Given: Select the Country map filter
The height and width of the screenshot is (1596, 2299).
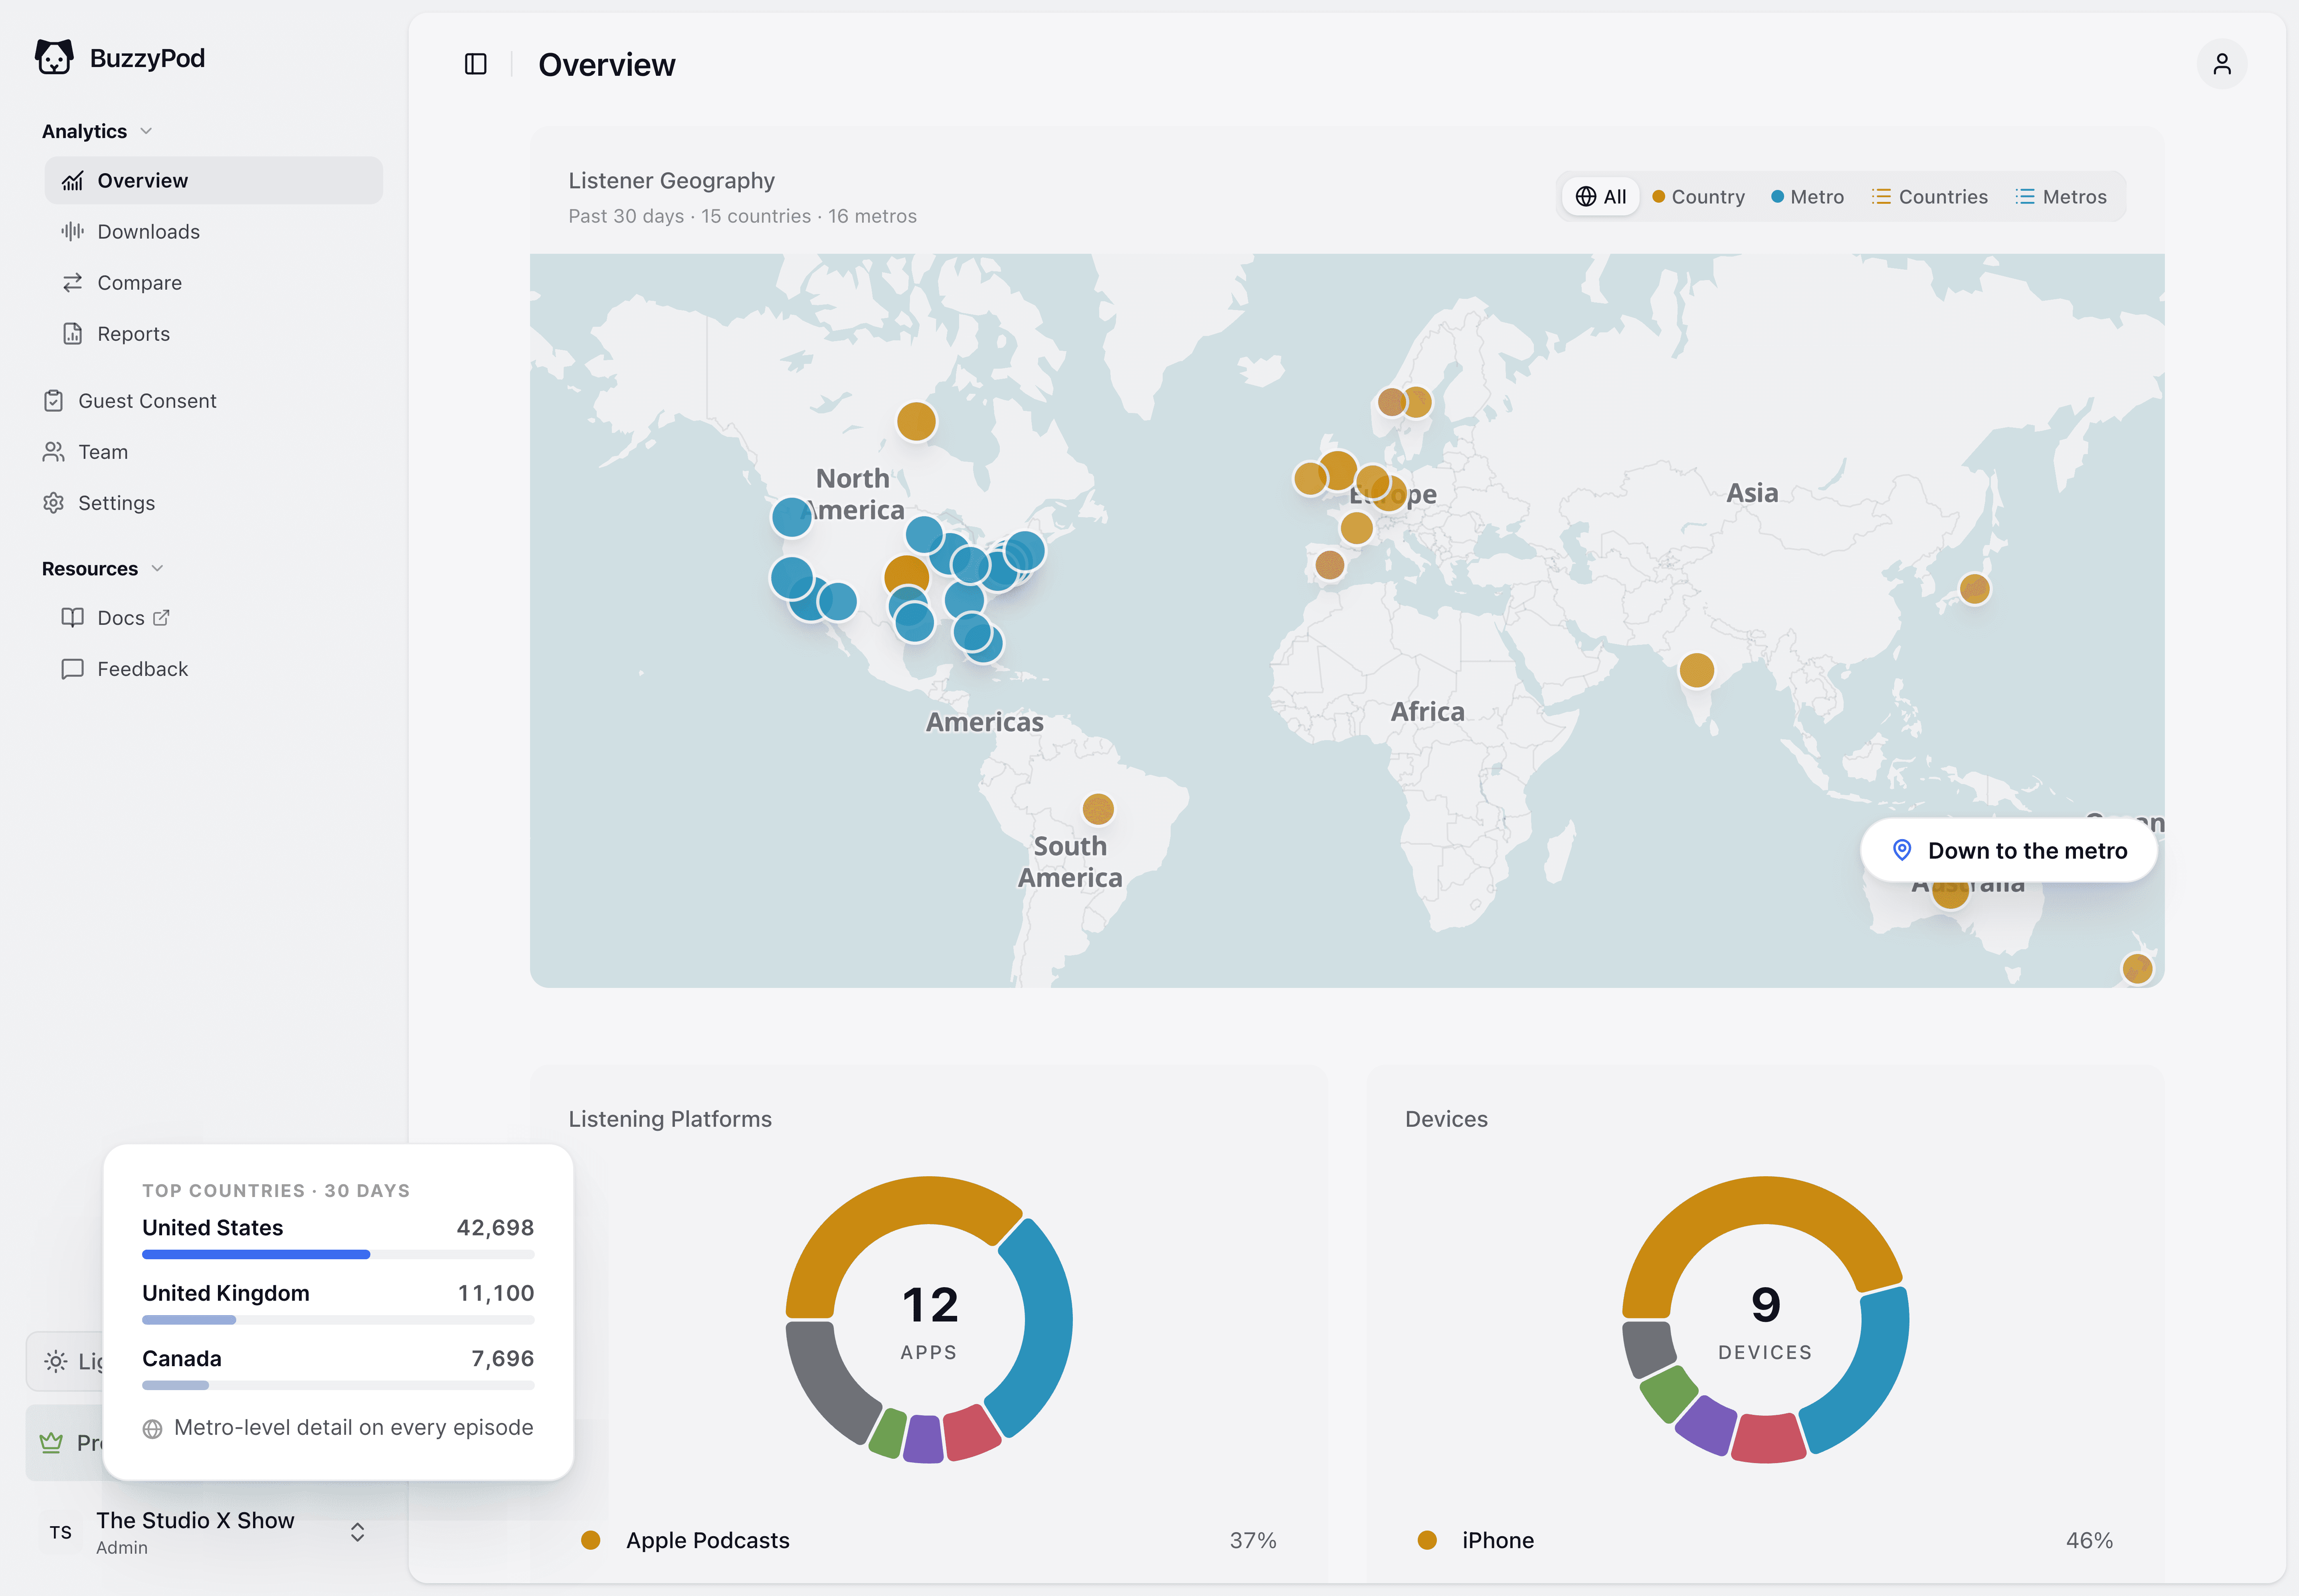Looking at the screenshot, I should 1699,197.
